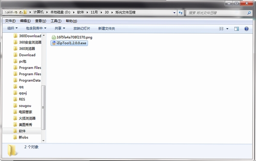256x161 pixels.
Task: Toggle the preview pane button
Action: (236, 29)
